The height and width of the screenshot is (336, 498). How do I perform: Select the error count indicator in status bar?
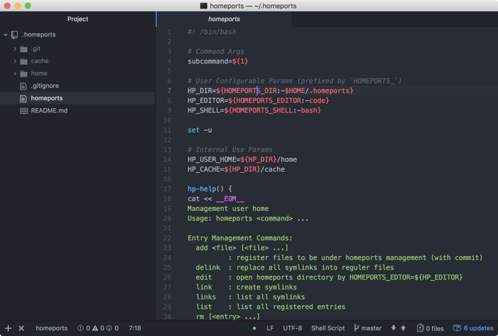[85, 328]
